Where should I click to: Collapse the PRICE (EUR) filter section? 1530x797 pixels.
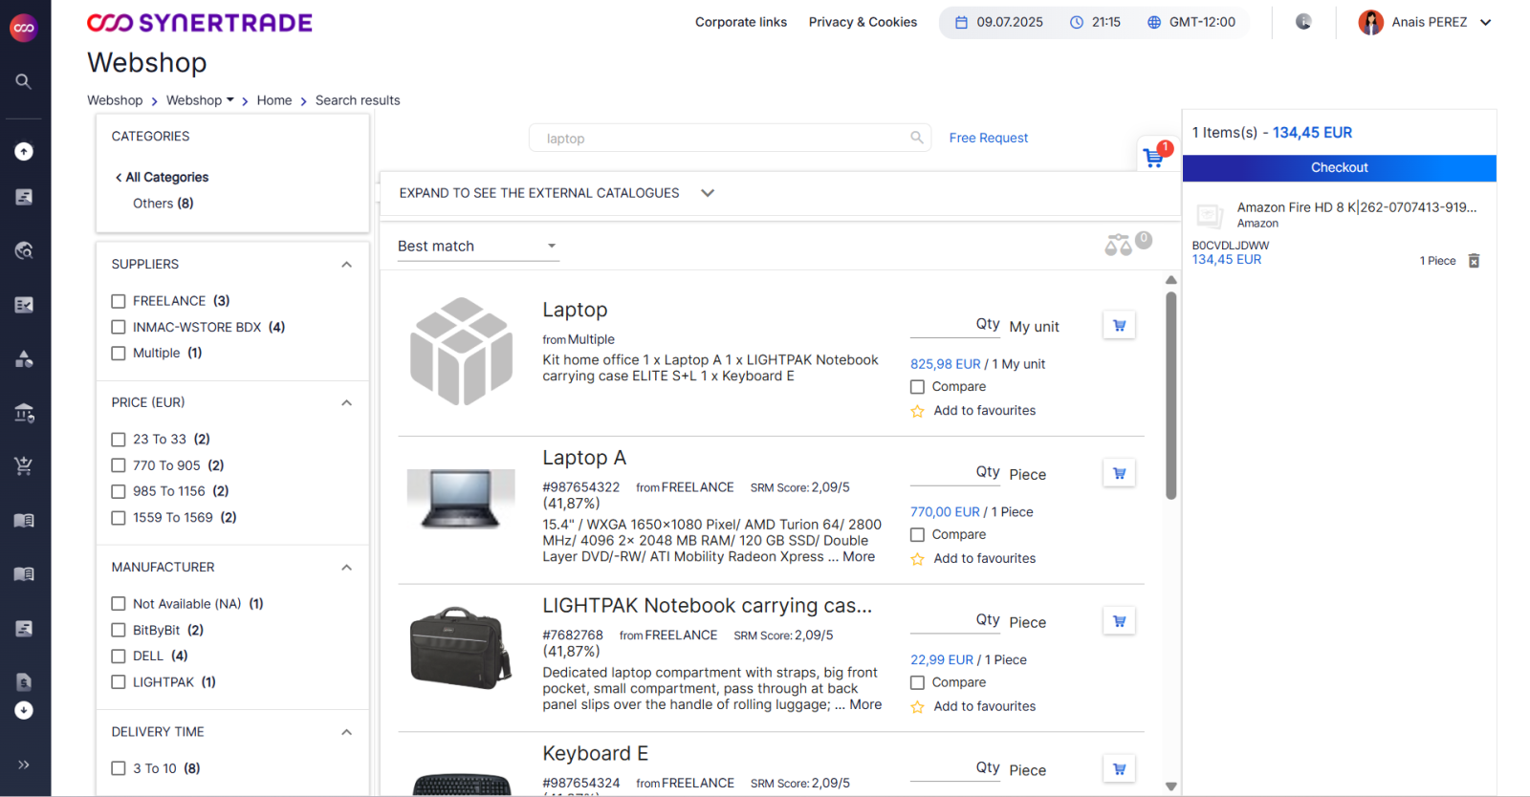346,403
